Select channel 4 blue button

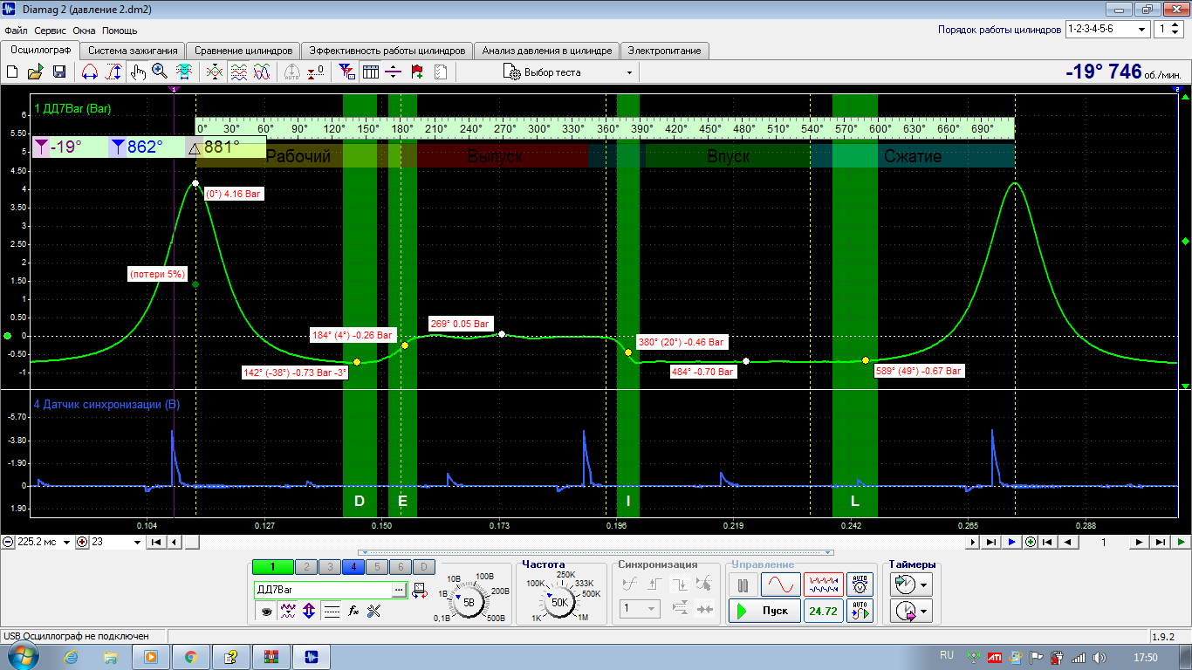point(353,566)
